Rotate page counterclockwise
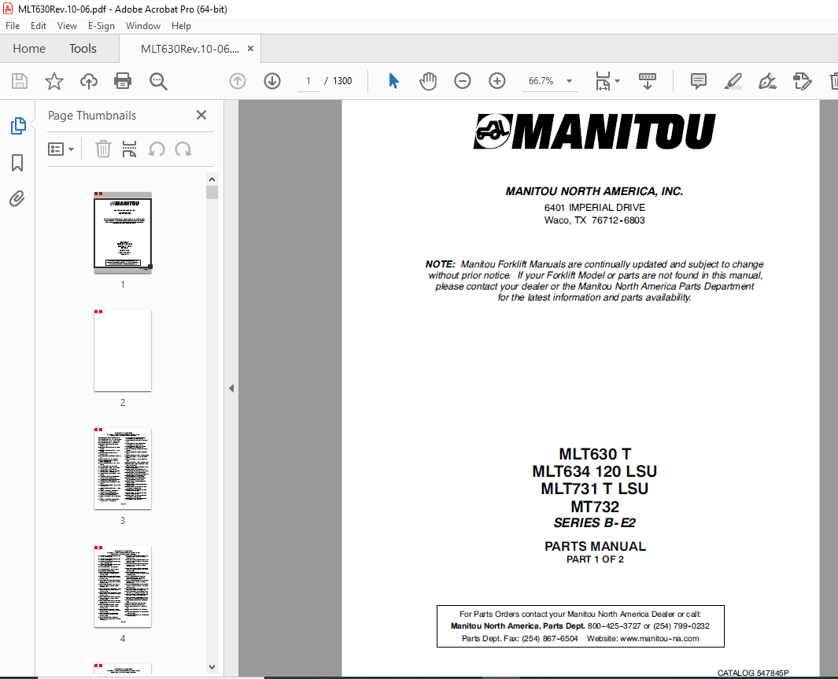Screen dimensions: 838x679 [157, 149]
